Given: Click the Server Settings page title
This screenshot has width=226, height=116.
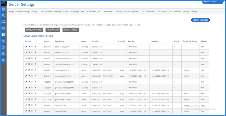Looking at the screenshot, I should [x=22, y=4].
